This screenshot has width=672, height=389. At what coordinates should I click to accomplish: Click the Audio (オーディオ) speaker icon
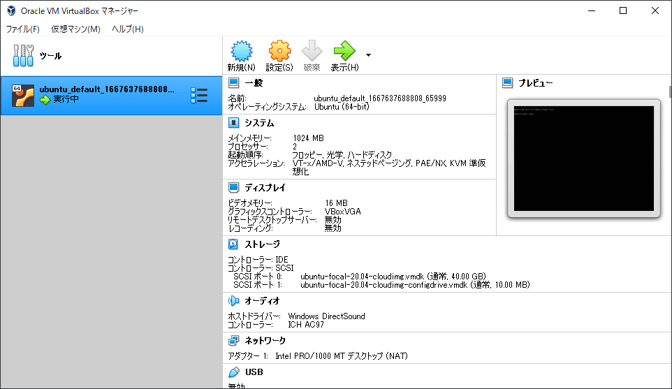233,301
